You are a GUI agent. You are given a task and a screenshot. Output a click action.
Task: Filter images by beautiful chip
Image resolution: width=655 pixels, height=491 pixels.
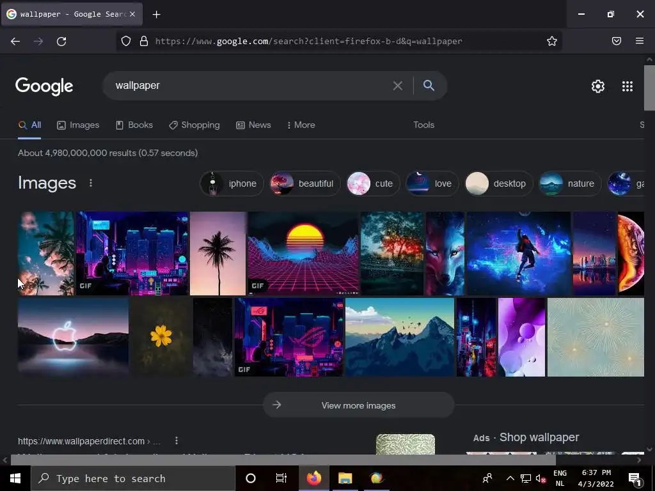click(304, 183)
